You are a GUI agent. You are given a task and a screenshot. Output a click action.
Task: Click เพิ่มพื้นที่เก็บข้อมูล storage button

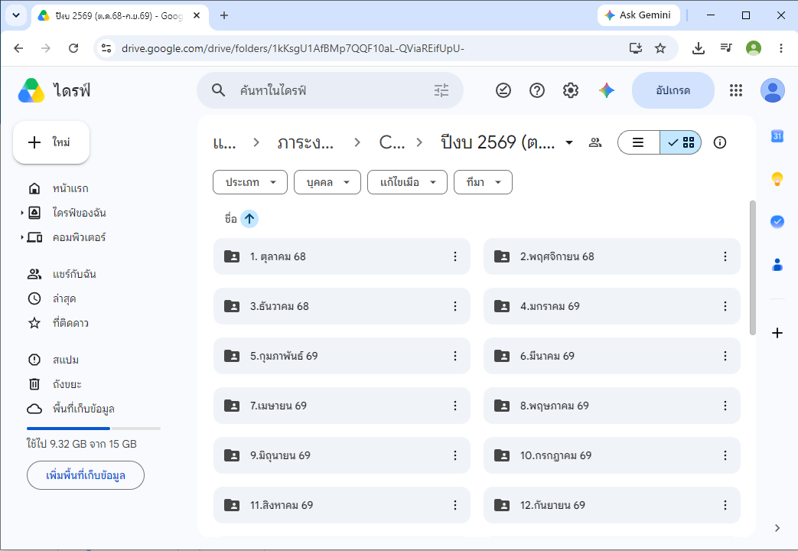86,475
